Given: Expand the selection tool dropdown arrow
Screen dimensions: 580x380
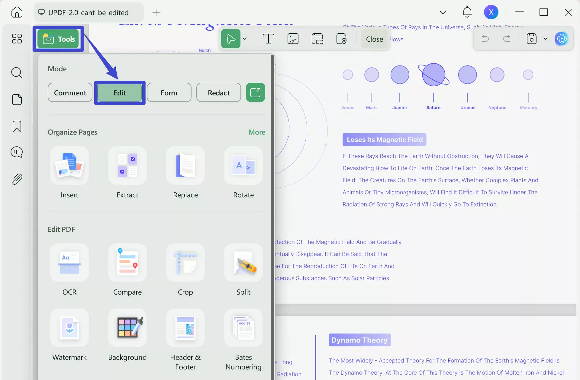Looking at the screenshot, I should pos(245,39).
